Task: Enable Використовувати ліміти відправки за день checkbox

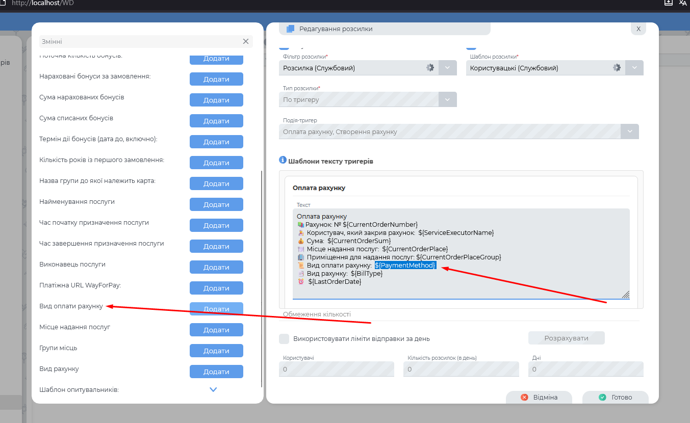Action: (284, 339)
